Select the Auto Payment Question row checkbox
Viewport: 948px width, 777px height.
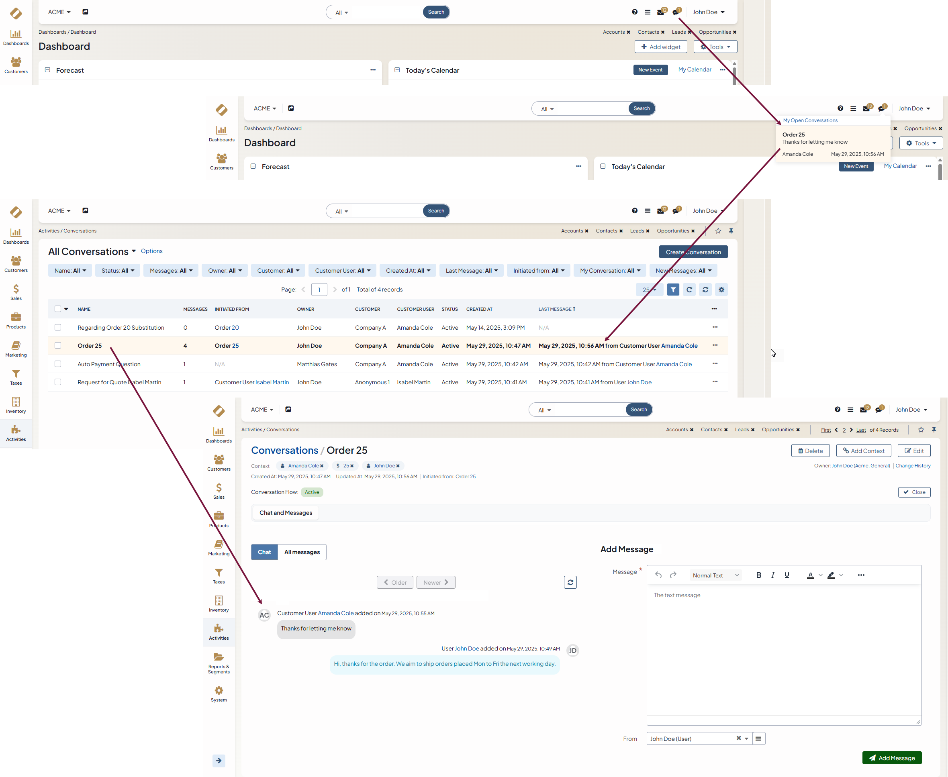coord(58,364)
